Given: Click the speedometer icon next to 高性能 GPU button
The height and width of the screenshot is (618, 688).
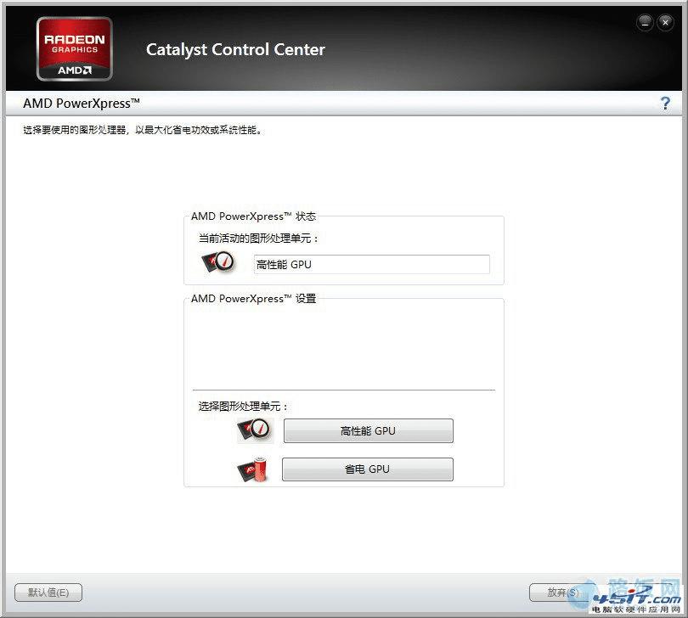Looking at the screenshot, I should pos(256,430).
